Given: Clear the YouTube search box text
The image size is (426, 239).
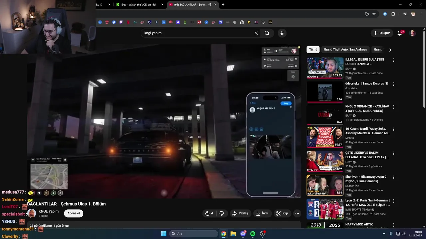Looking at the screenshot, I should pyautogui.click(x=256, y=33).
